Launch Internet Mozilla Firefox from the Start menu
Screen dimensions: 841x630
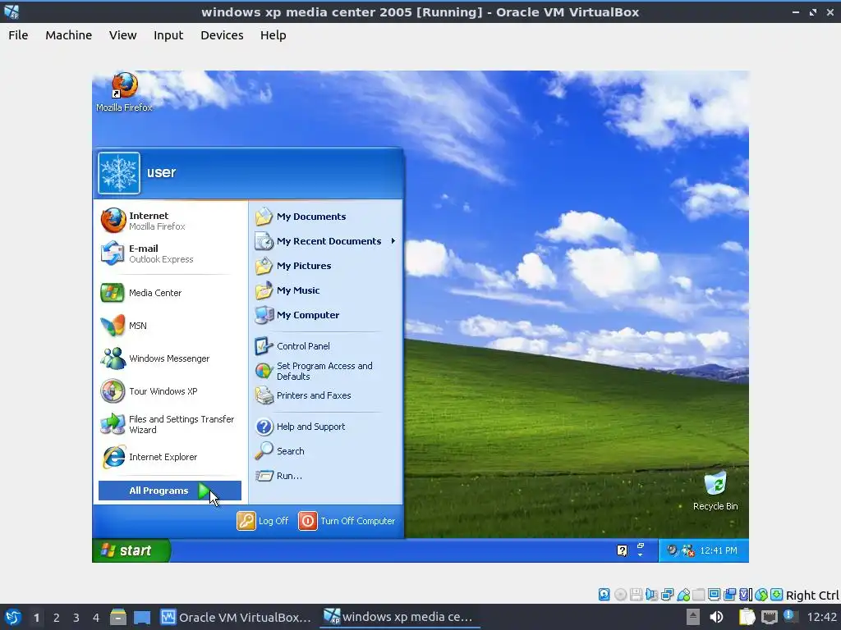click(x=169, y=221)
